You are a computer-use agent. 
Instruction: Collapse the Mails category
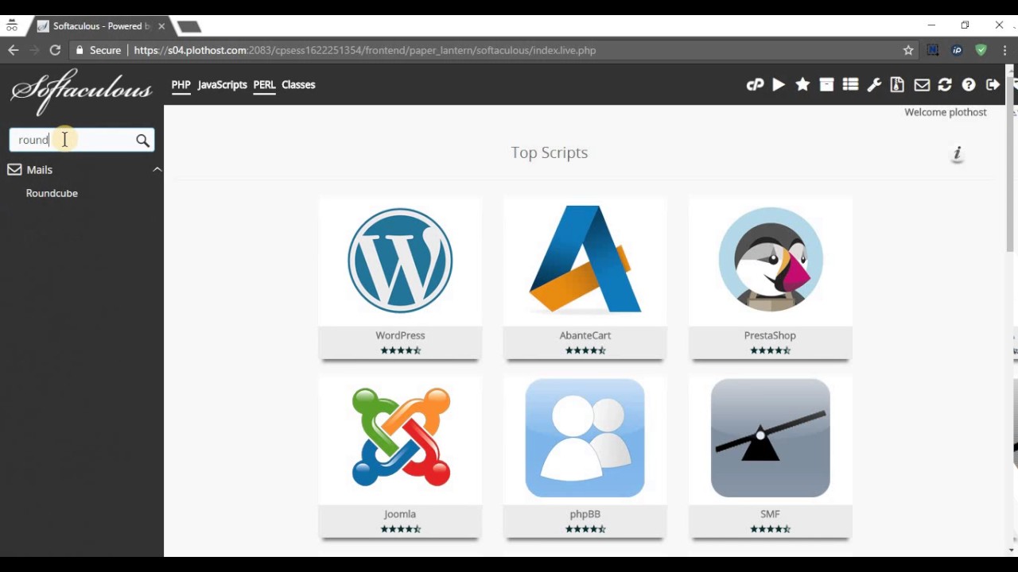click(x=157, y=169)
